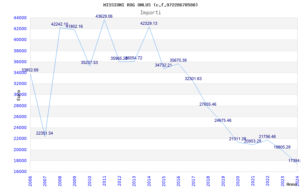This screenshot has width=301, height=188.
Task: Select the y-axis value 24000
Action: [20, 127]
